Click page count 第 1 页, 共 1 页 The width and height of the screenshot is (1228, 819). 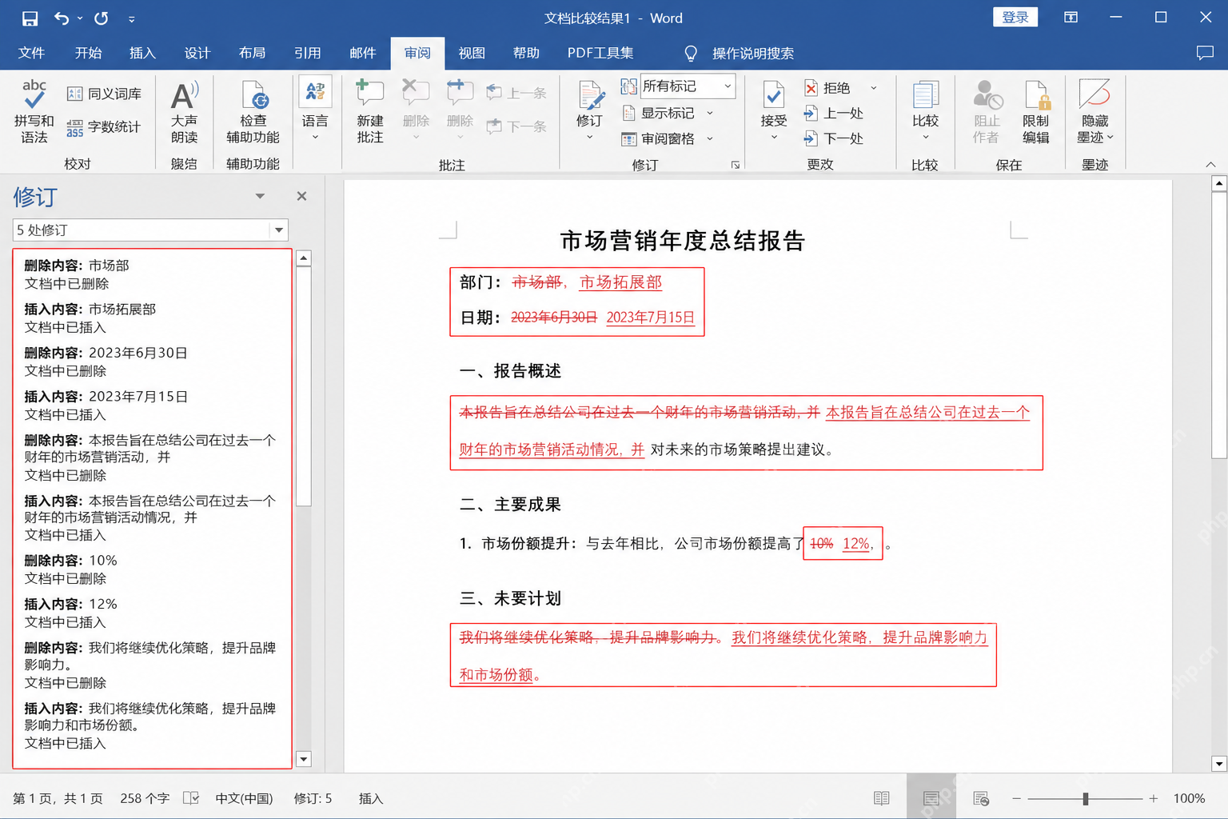[x=58, y=798]
